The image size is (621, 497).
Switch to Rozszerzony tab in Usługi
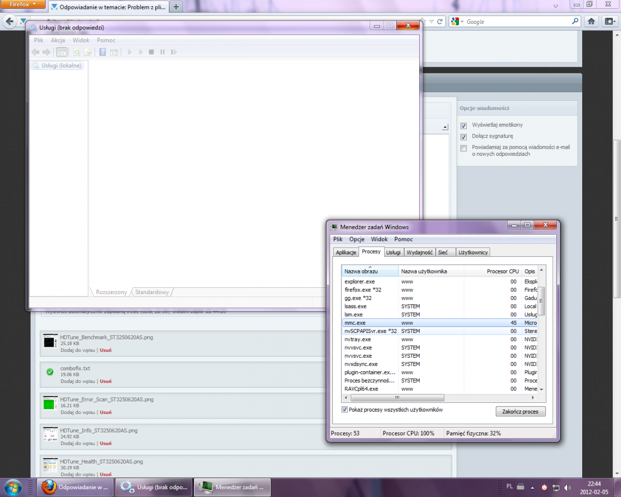(x=111, y=292)
